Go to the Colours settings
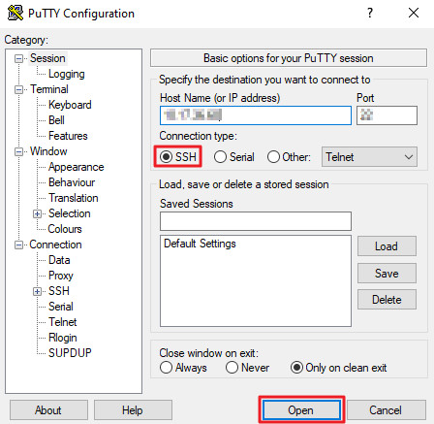The image size is (434, 424). [x=65, y=229]
